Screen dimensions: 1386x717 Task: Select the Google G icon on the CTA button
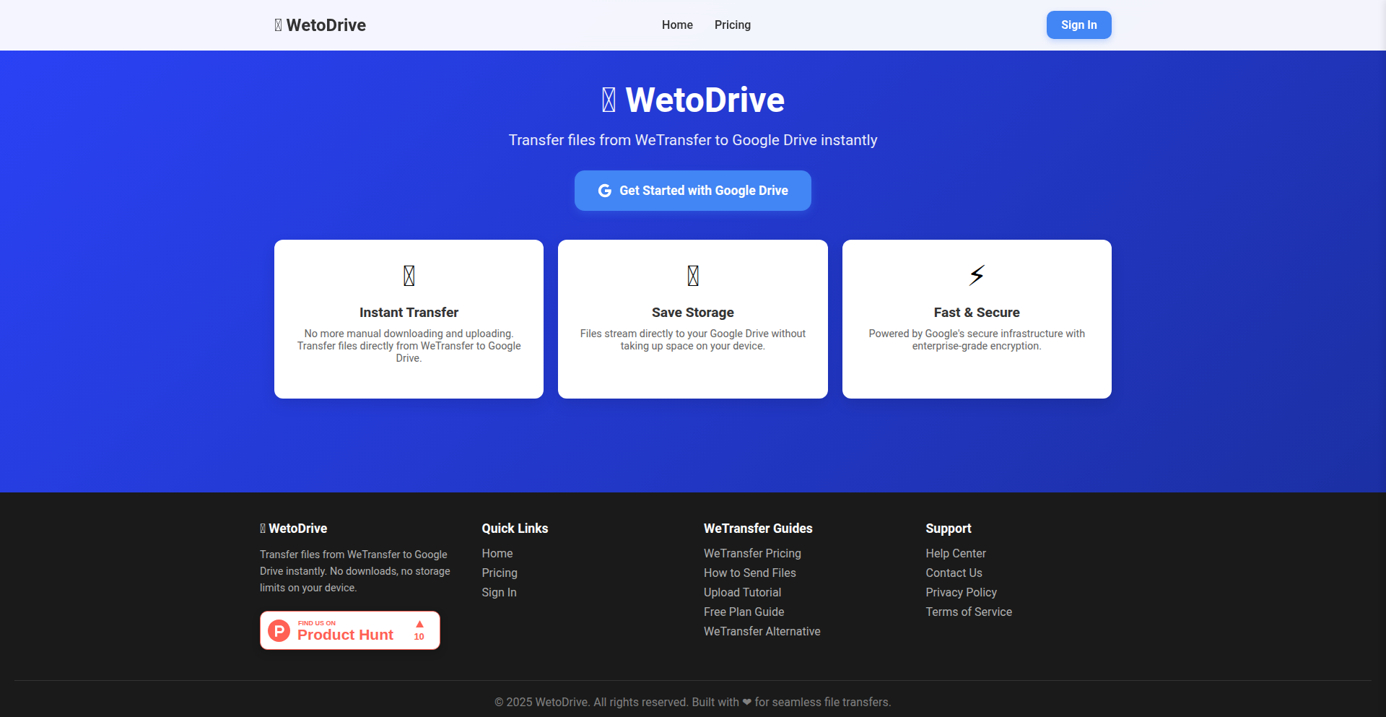click(604, 190)
